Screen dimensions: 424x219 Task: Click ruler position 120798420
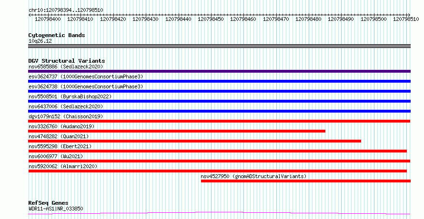[113, 19]
